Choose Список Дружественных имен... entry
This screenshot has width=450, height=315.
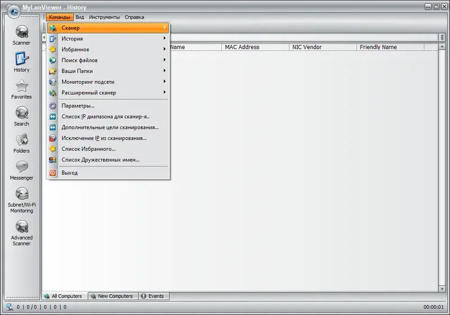(x=109, y=160)
